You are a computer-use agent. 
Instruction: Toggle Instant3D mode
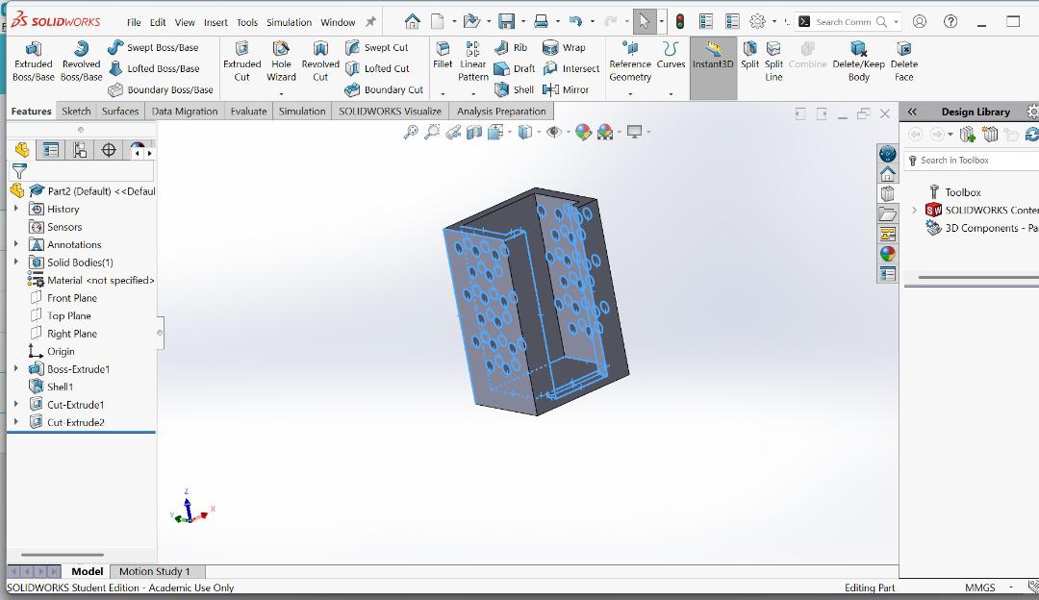click(713, 56)
